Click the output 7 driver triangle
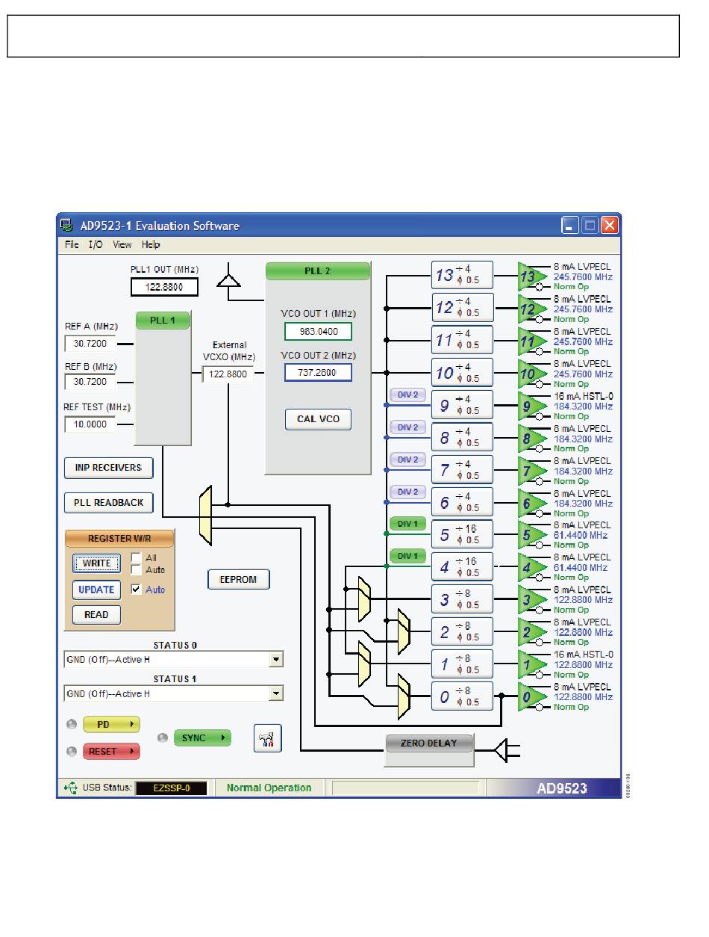 point(532,471)
